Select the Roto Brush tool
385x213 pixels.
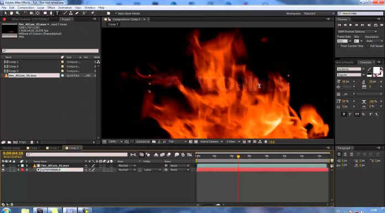(85, 13)
